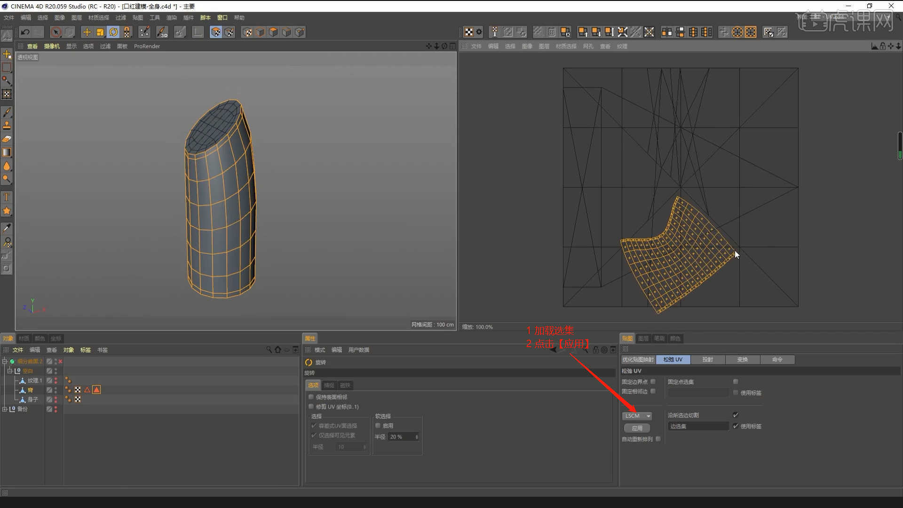Open the 网孔 menu in UV editor

click(x=588, y=46)
